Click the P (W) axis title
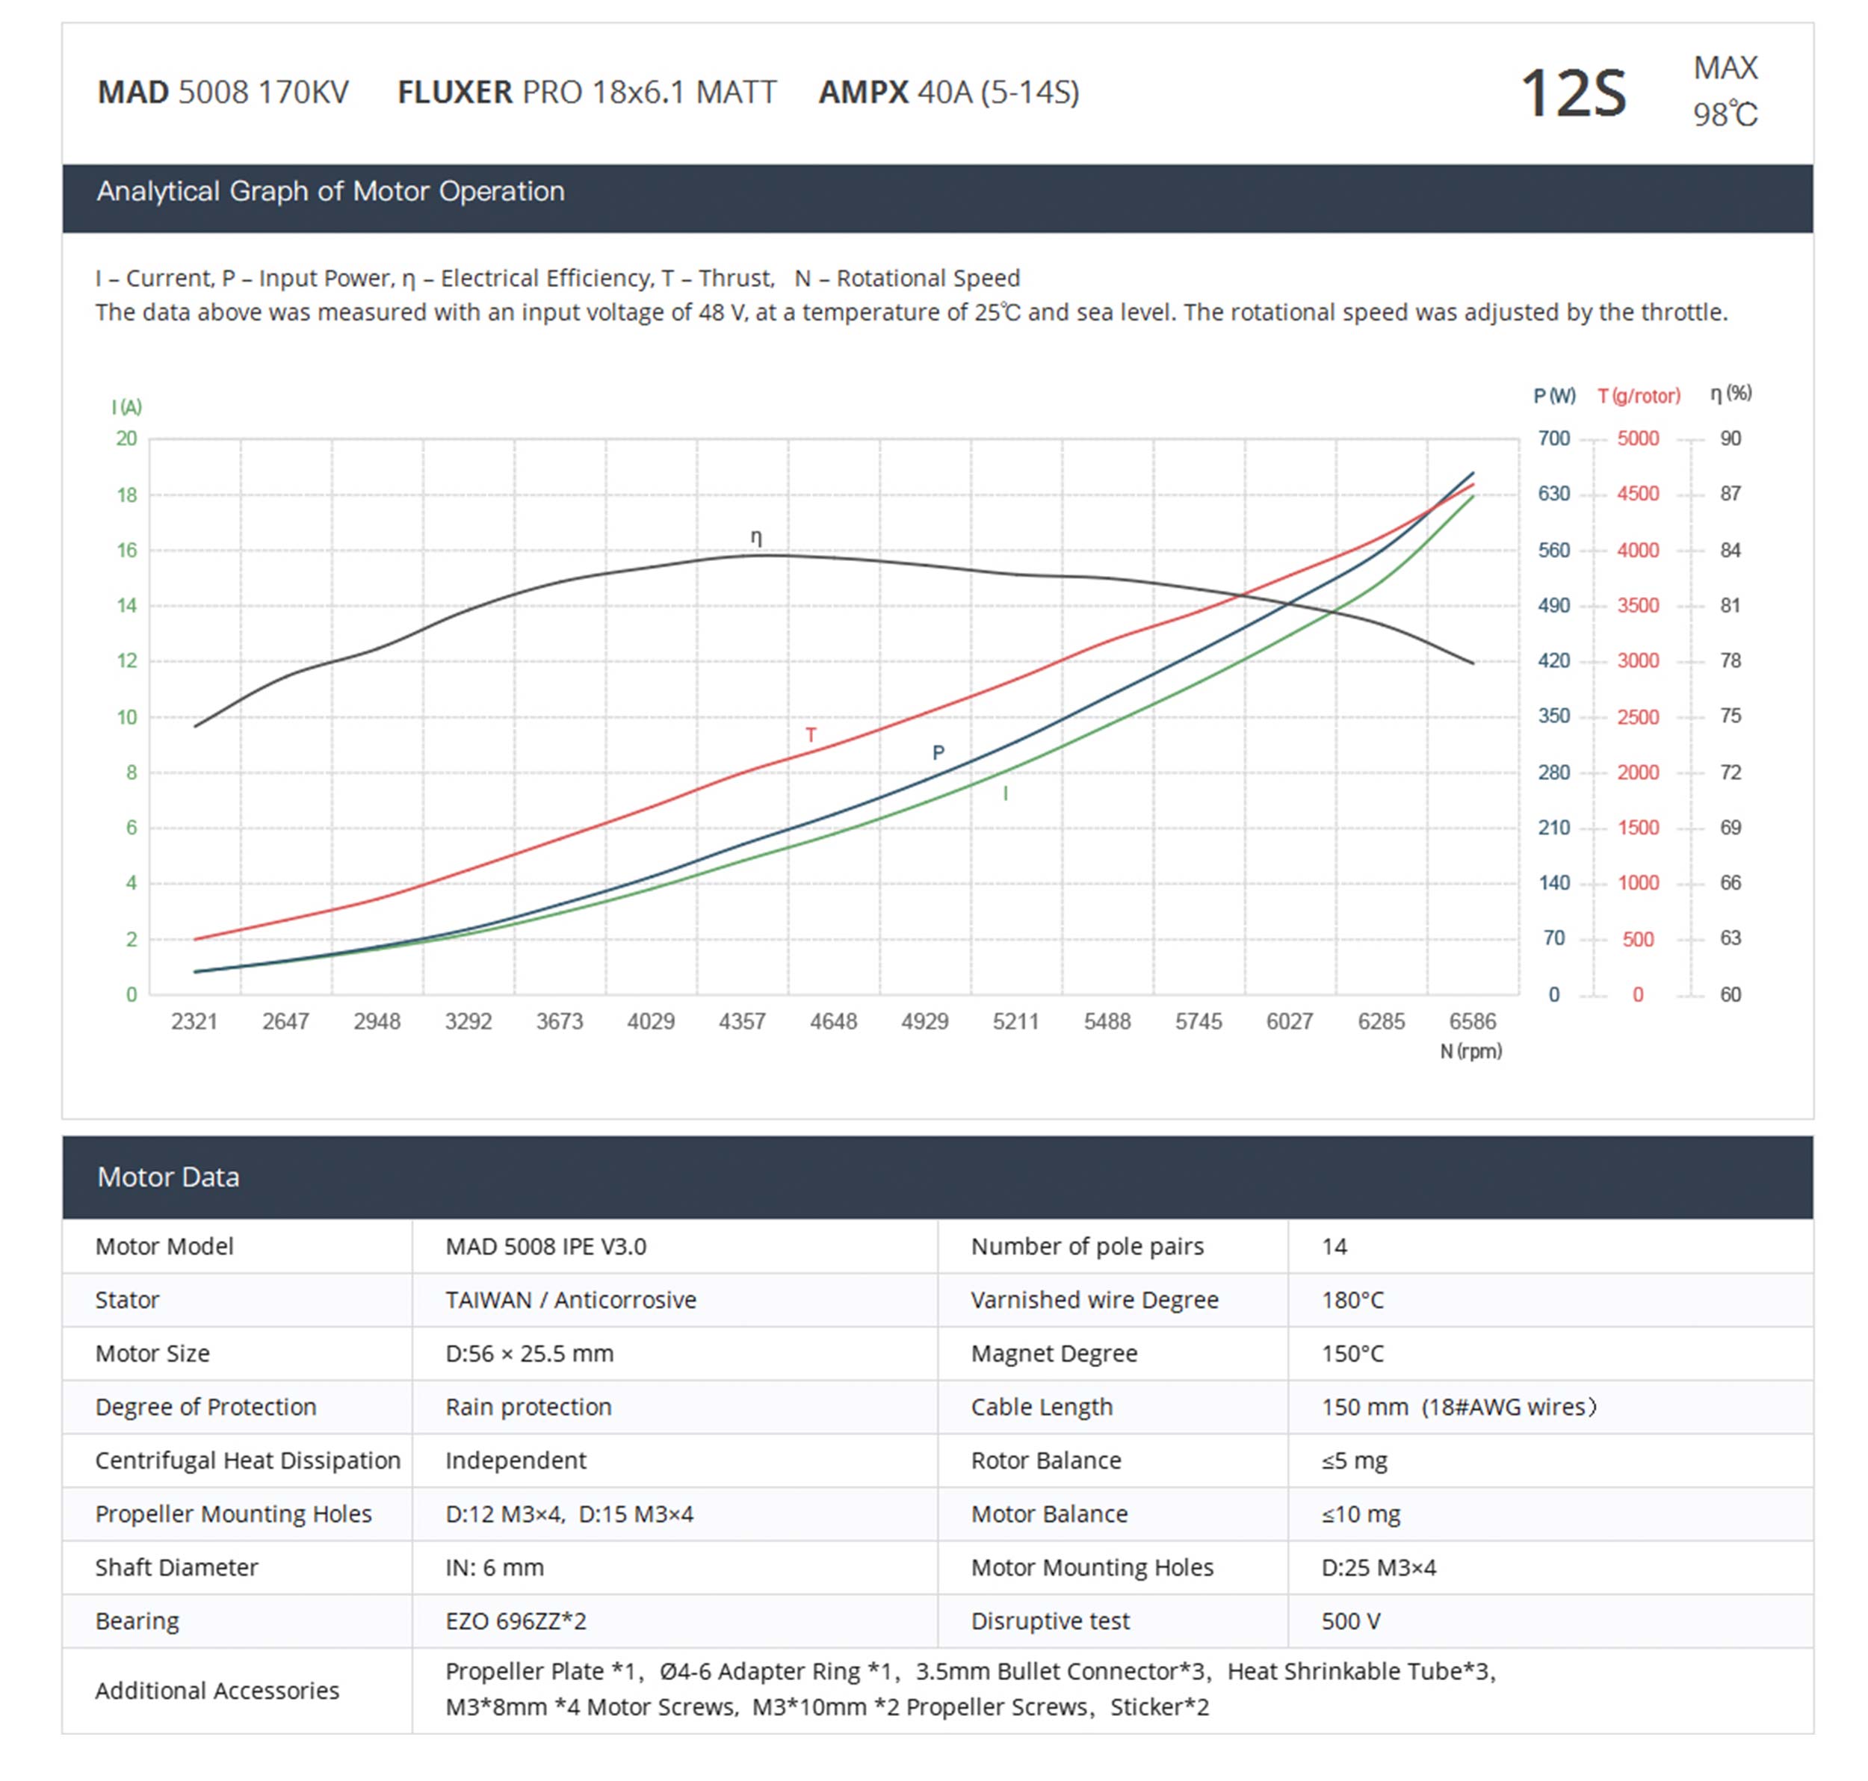The image size is (1868, 1781). point(1553,396)
